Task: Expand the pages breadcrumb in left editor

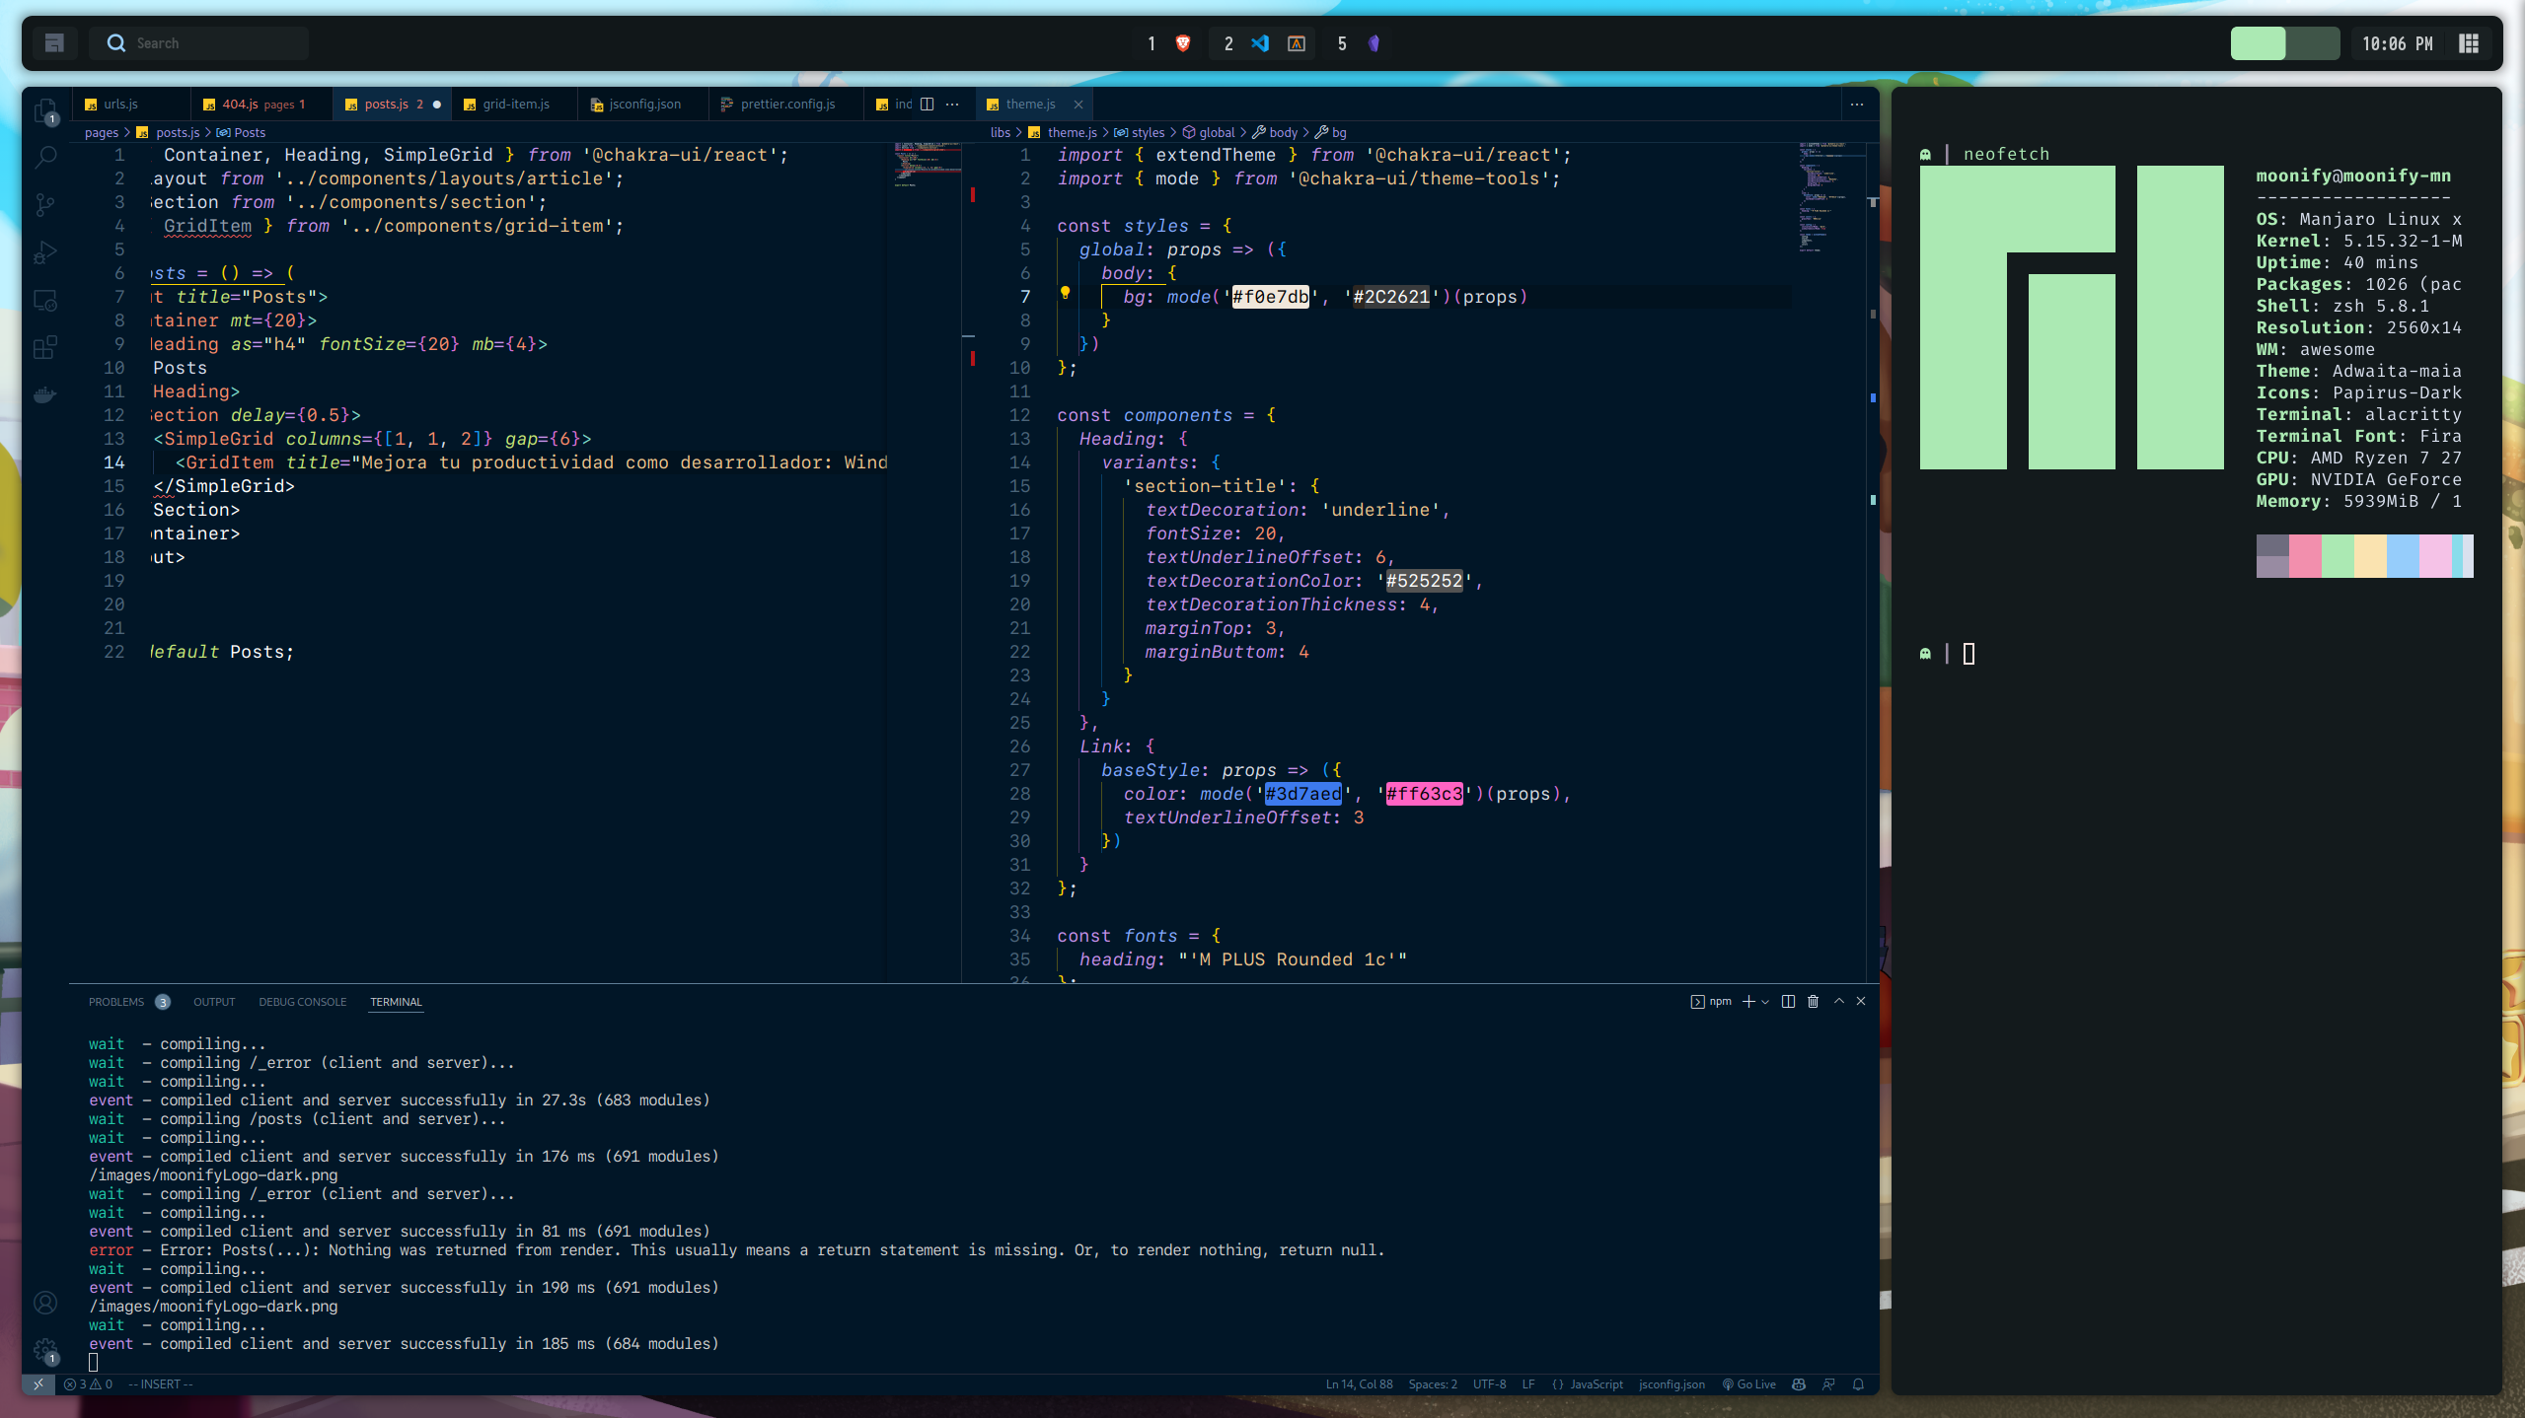Action: click(102, 132)
